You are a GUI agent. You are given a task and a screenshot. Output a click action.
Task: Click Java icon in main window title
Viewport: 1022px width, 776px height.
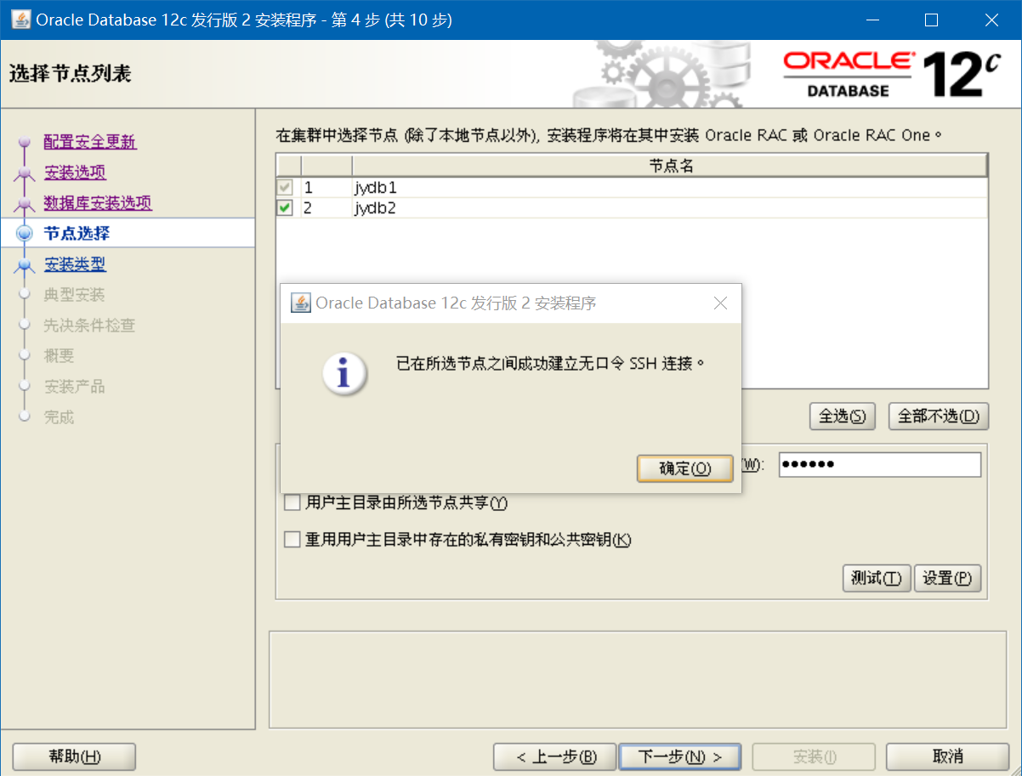20,19
